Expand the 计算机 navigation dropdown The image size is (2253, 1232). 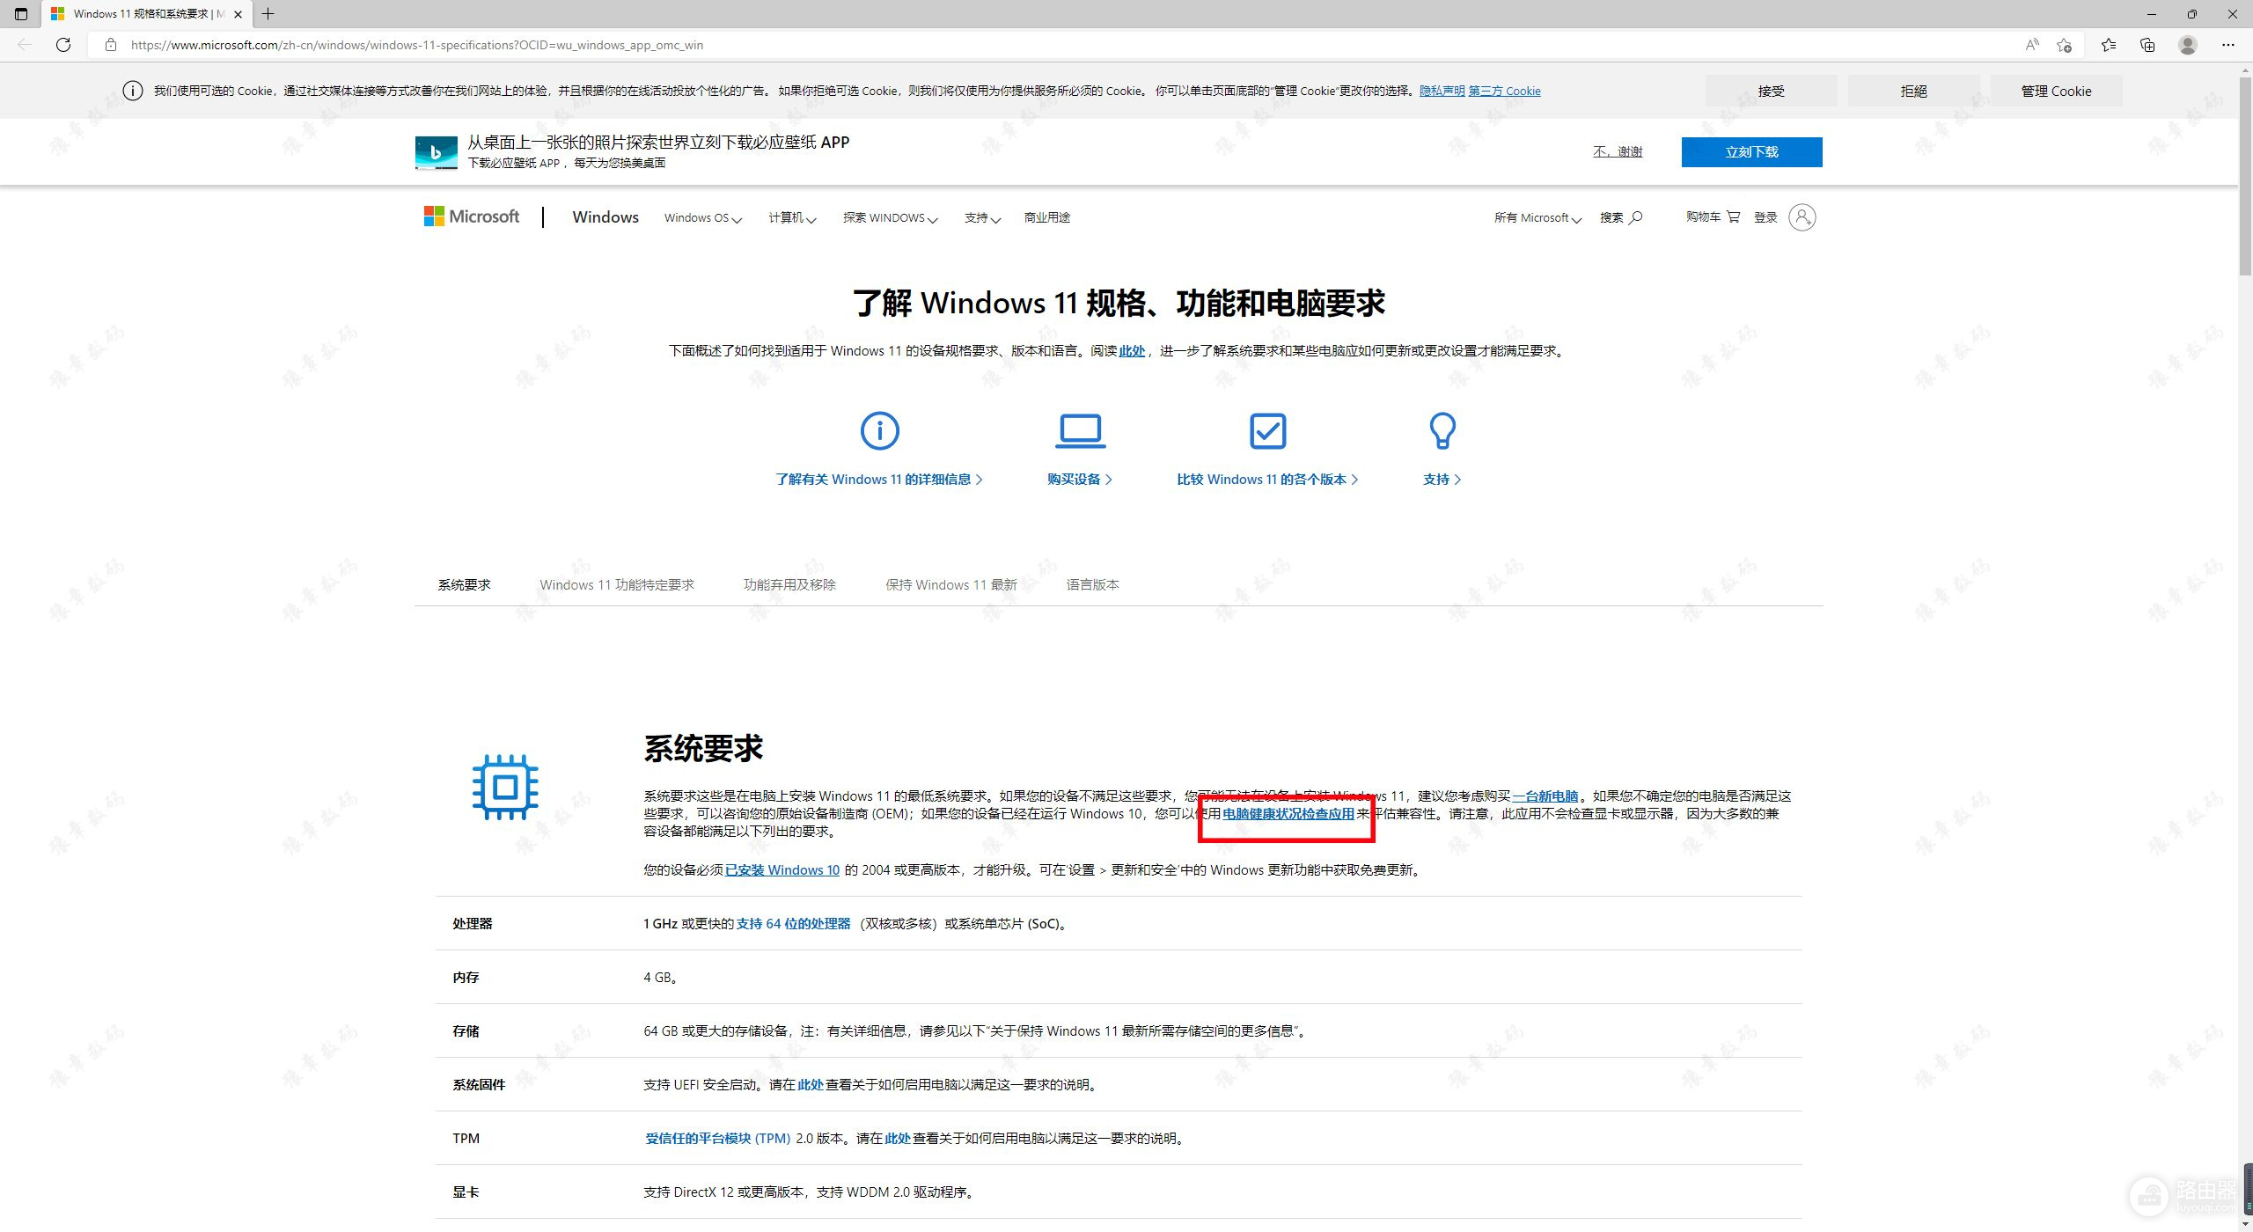pyautogui.click(x=792, y=218)
